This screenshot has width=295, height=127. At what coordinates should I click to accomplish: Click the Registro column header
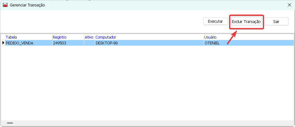(x=68, y=37)
